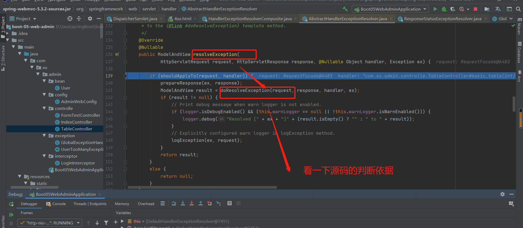Click springframework breadcrumb segment
Viewport: 523px width, 228px height.
pos(106,9)
